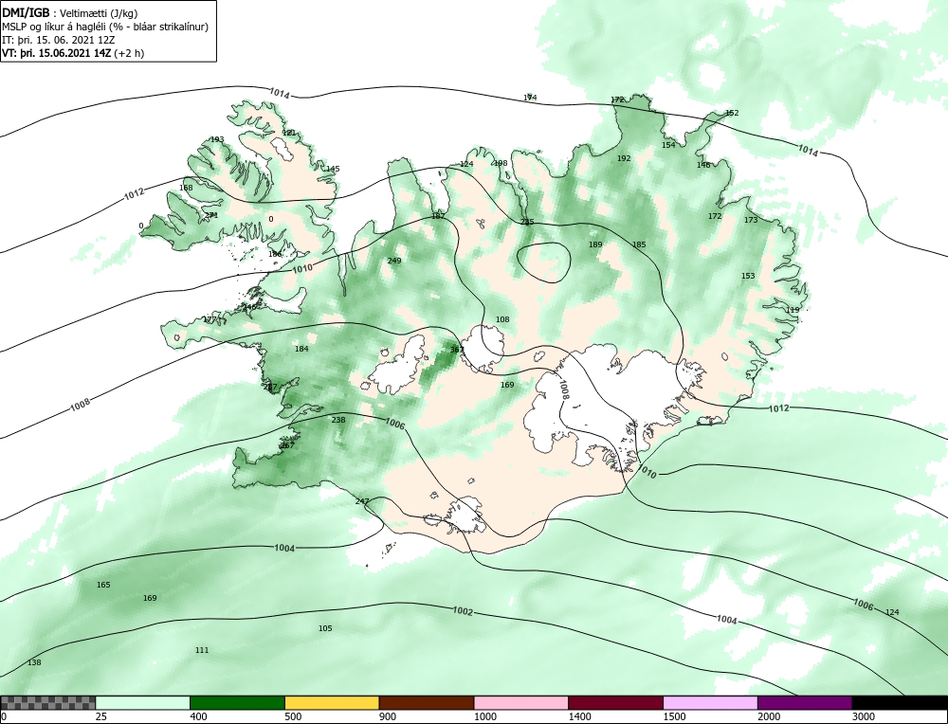Select the legend scale label 1000
The height and width of the screenshot is (724, 948).
(x=484, y=716)
